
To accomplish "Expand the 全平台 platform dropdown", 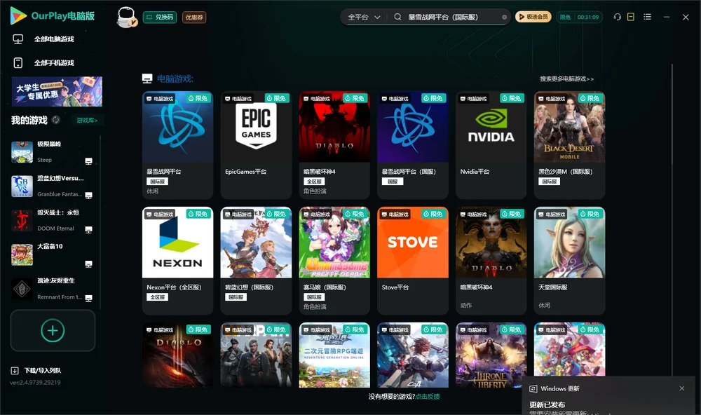I will [364, 17].
